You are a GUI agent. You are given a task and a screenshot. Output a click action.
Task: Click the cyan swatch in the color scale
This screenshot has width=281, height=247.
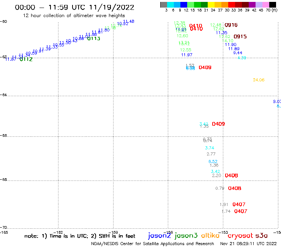coord(170,5)
